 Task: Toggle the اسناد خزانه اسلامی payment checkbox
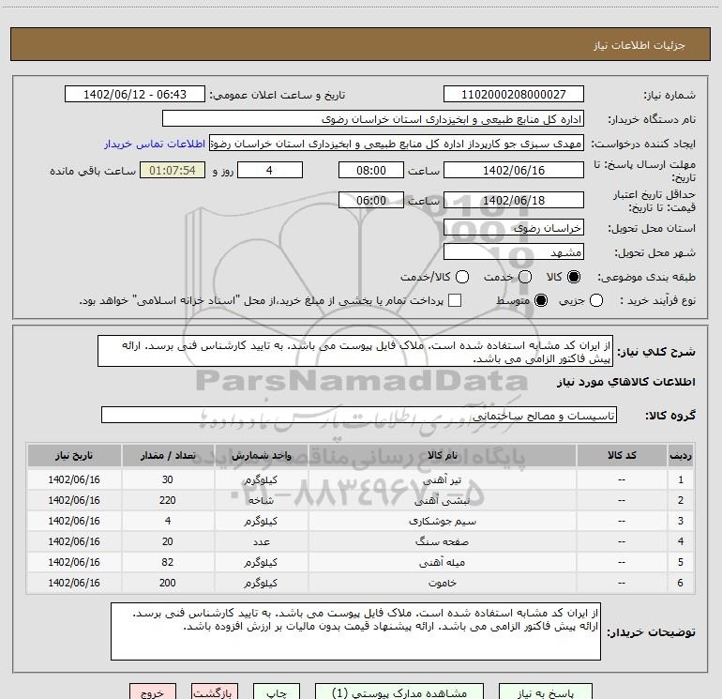(455, 300)
